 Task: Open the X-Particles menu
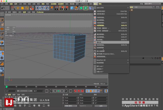(x=84, y=4)
